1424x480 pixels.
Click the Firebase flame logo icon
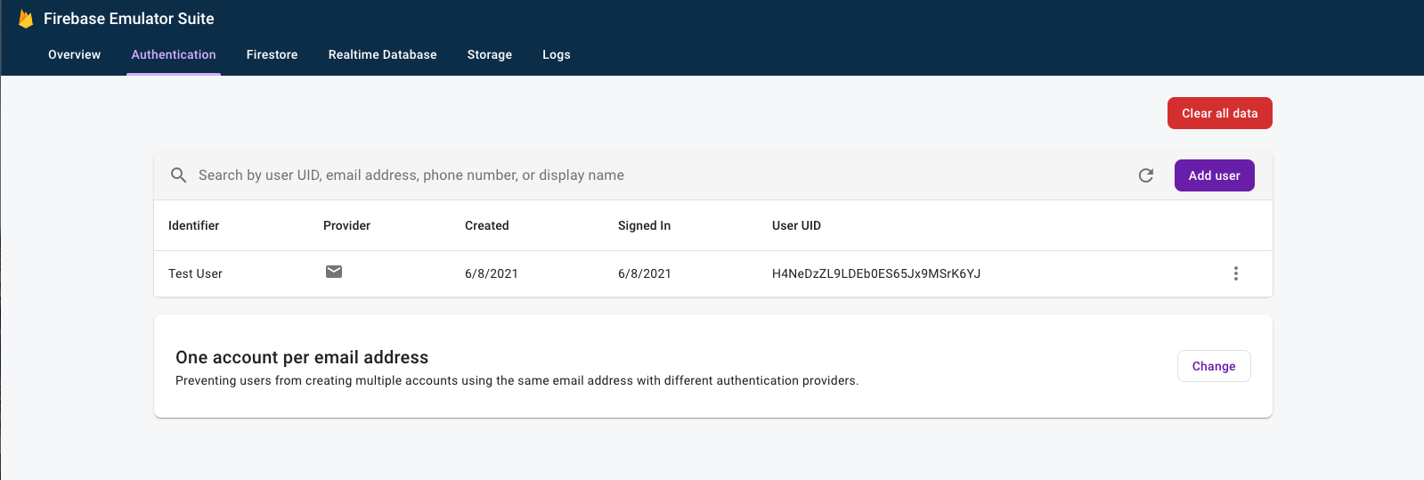point(26,19)
